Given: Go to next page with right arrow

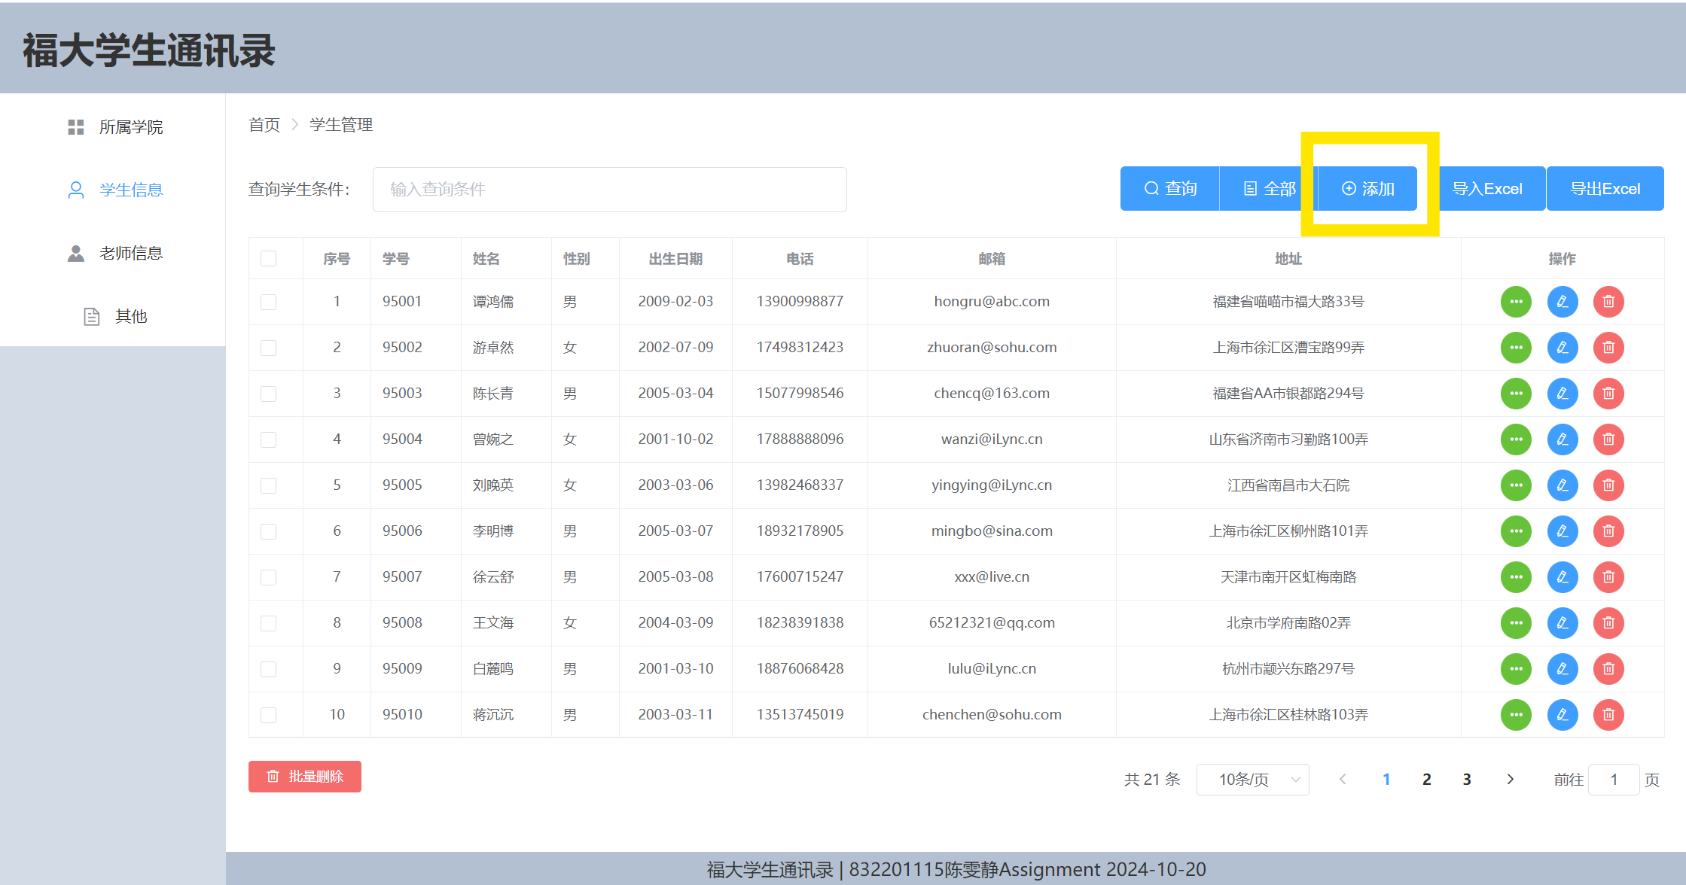Looking at the screenshot, I should click(x=1510, y=780).
